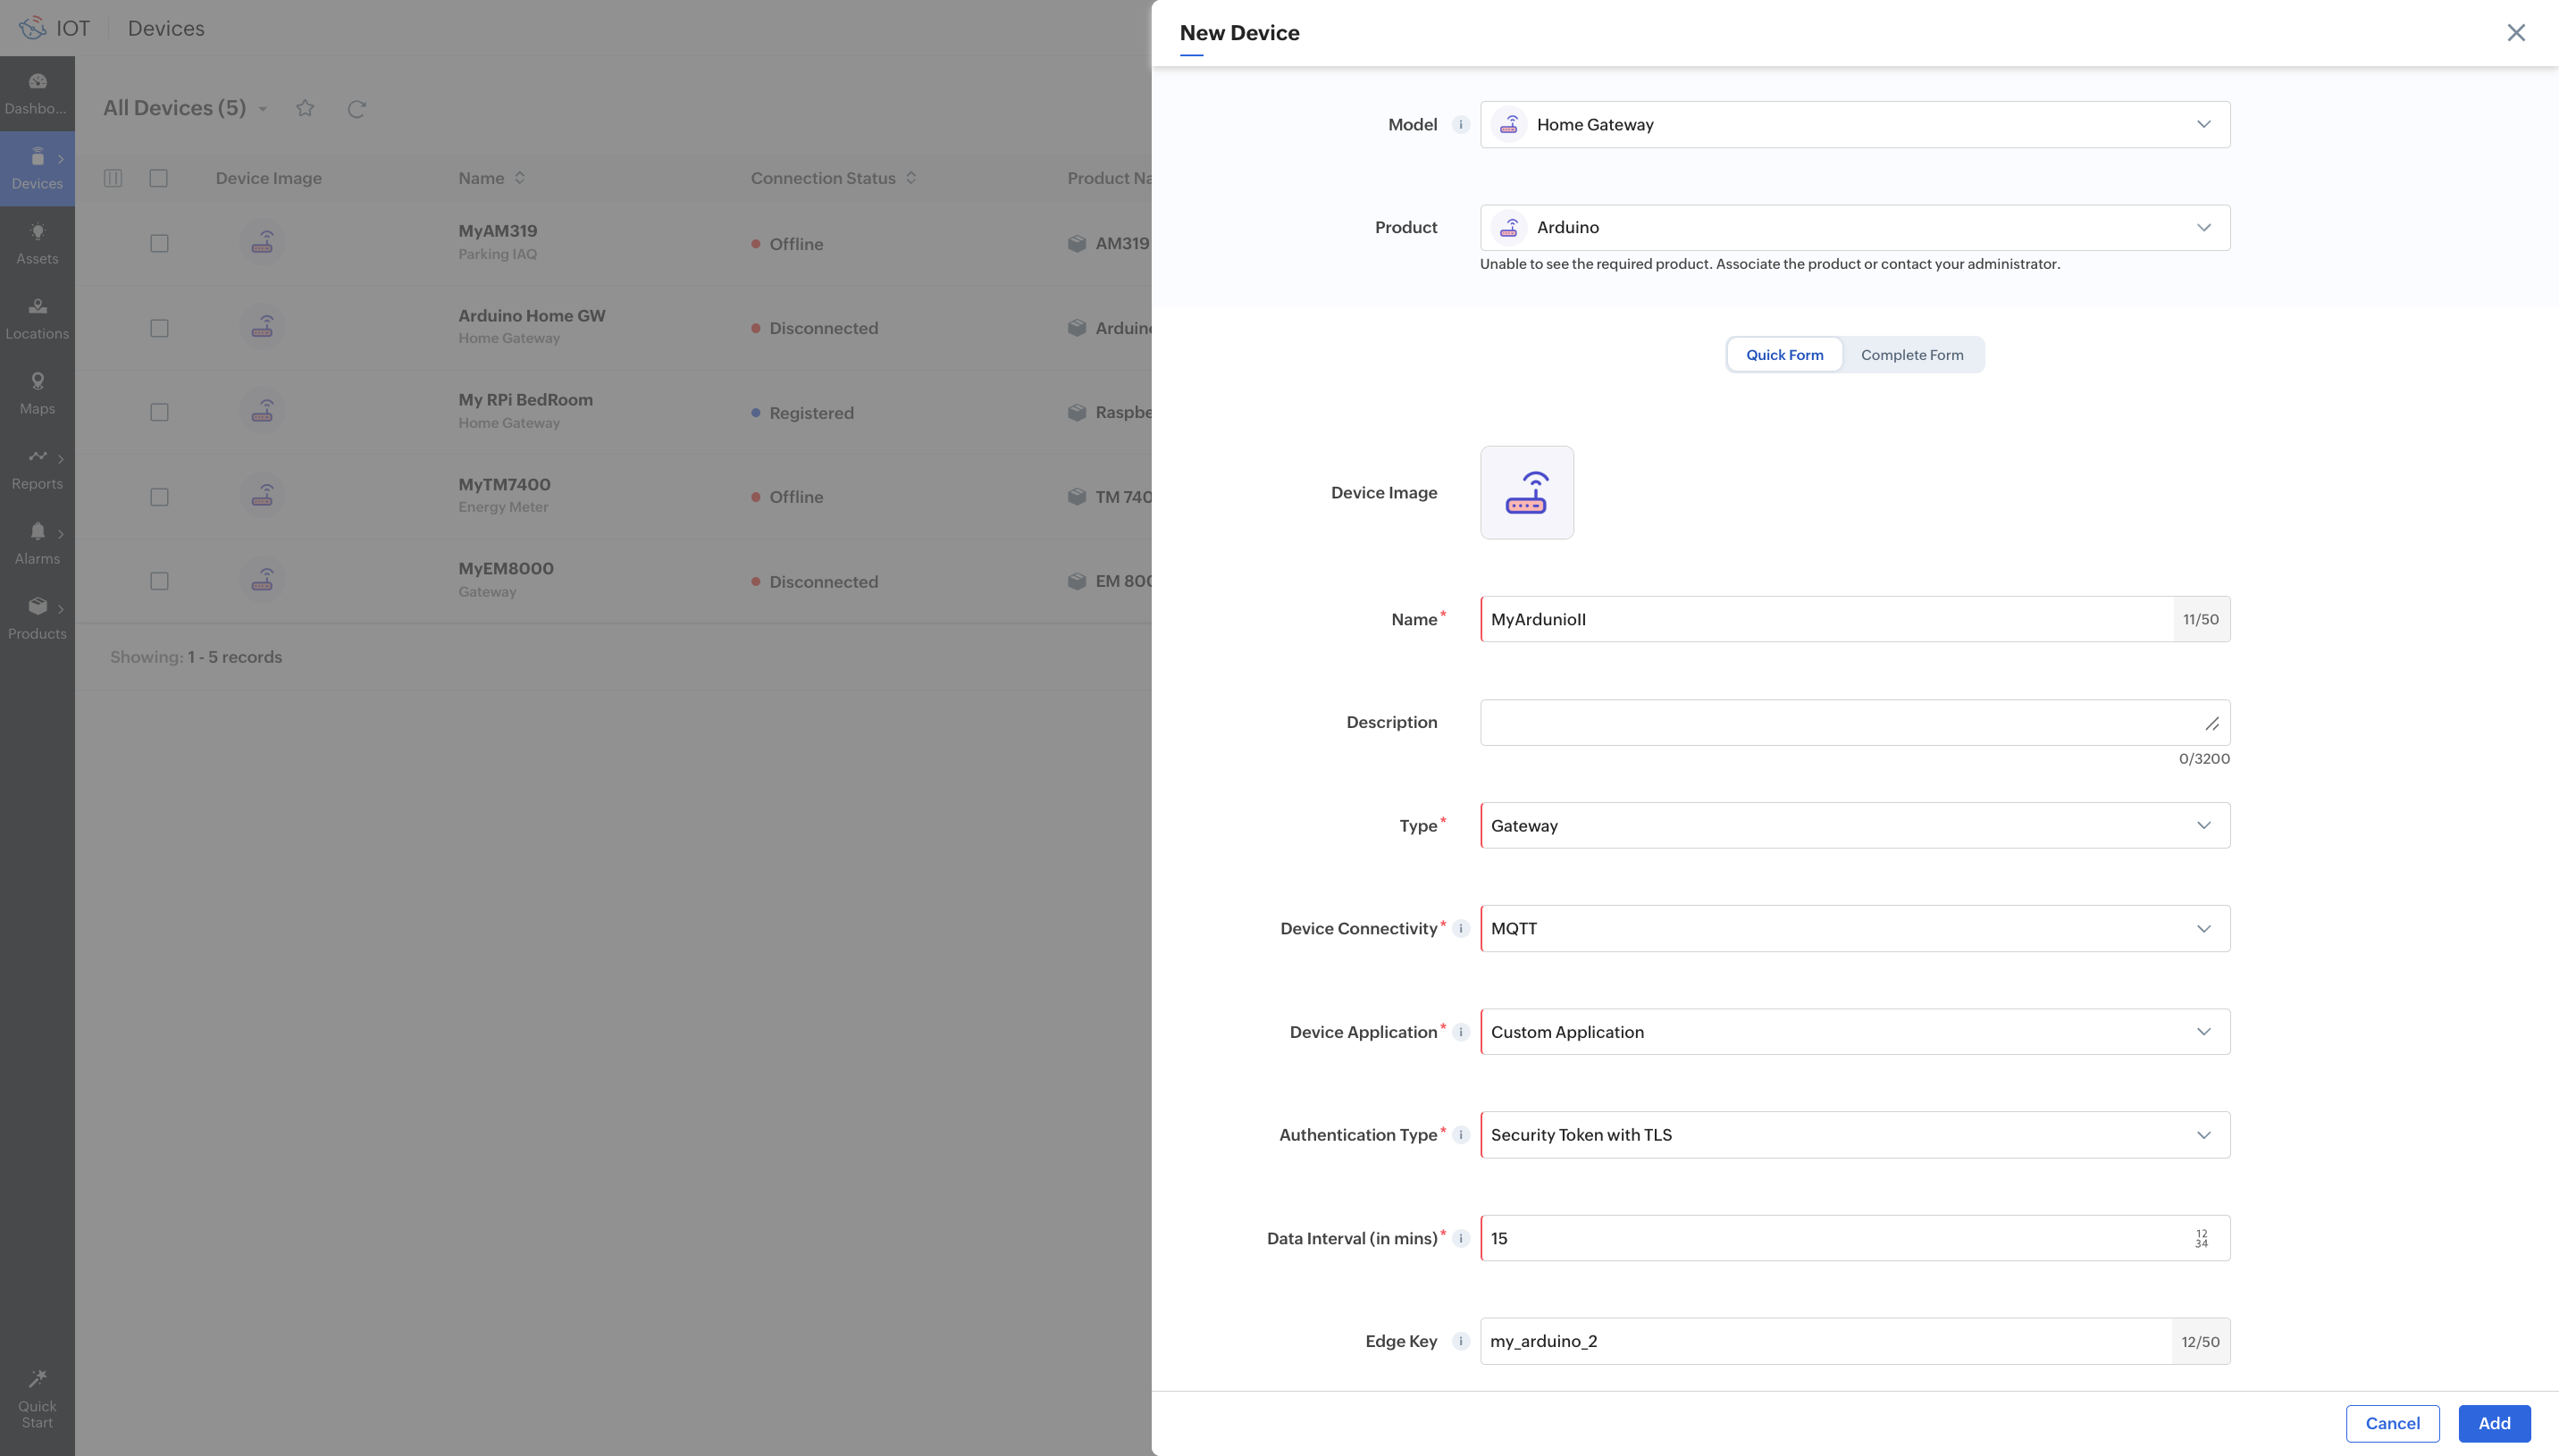
Task: Switch to the Complete Form tab
Action: (x=1911, y=355)
